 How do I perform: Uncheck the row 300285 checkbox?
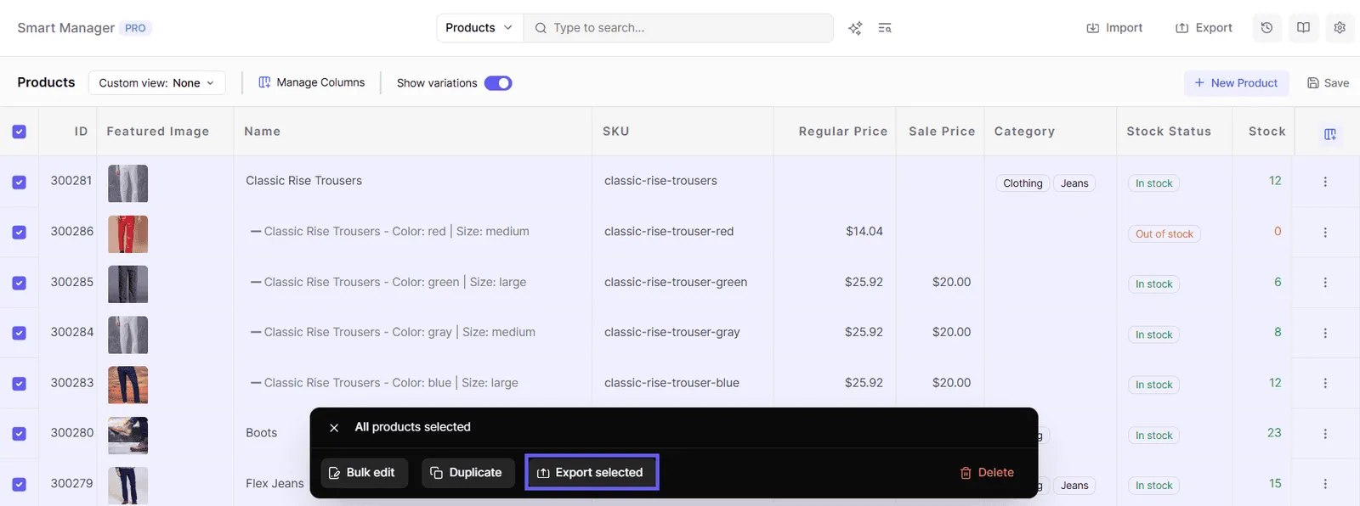20,284
